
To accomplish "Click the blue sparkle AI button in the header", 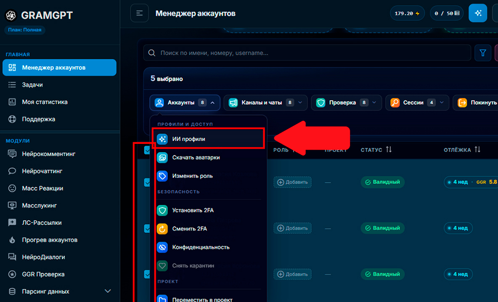I will coord(478,13).
